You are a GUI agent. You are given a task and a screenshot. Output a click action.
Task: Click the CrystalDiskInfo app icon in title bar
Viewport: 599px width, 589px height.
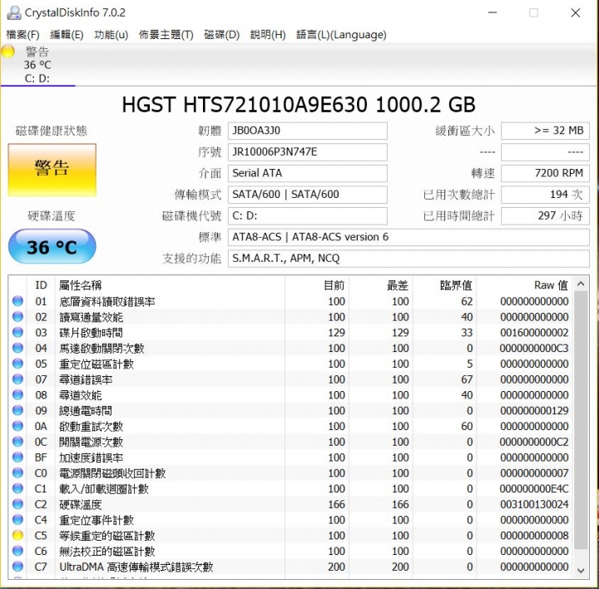[x=14, y=12]
